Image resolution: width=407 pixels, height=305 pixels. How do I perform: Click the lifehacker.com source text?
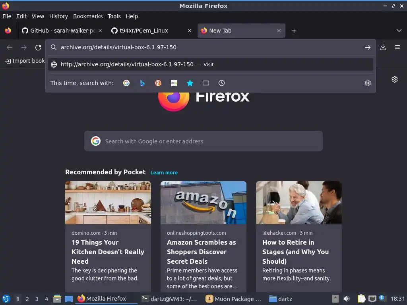pos(279,233)
